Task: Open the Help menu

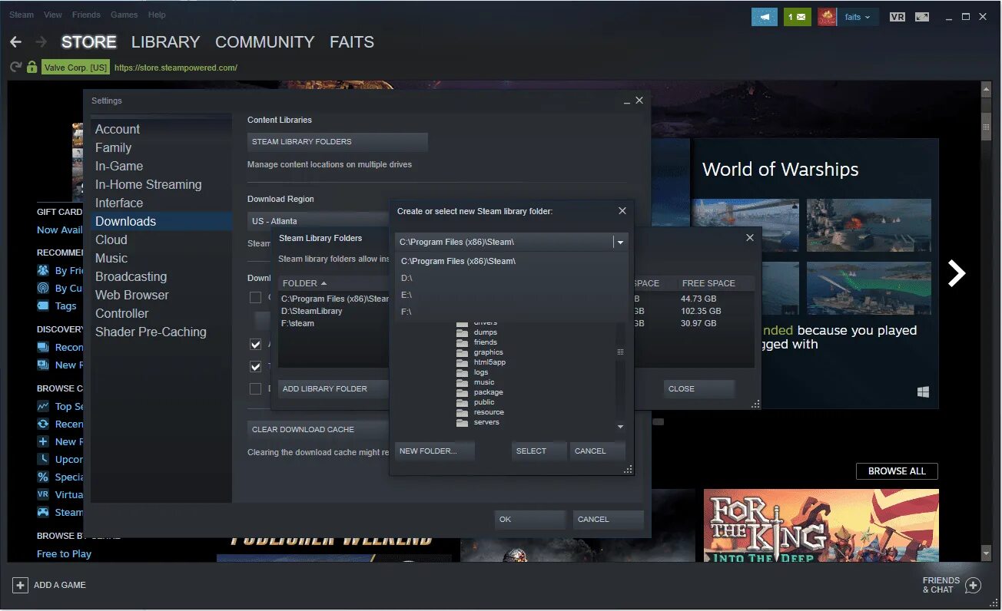Action: [157, 15]
